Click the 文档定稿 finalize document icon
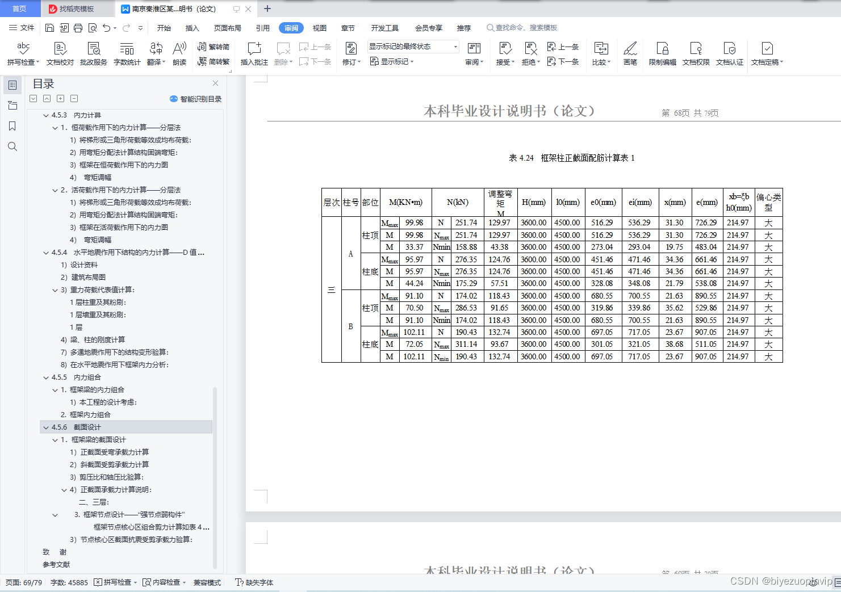Image resolution: width=841 pixels, height=592 pixels. [767, 49]
